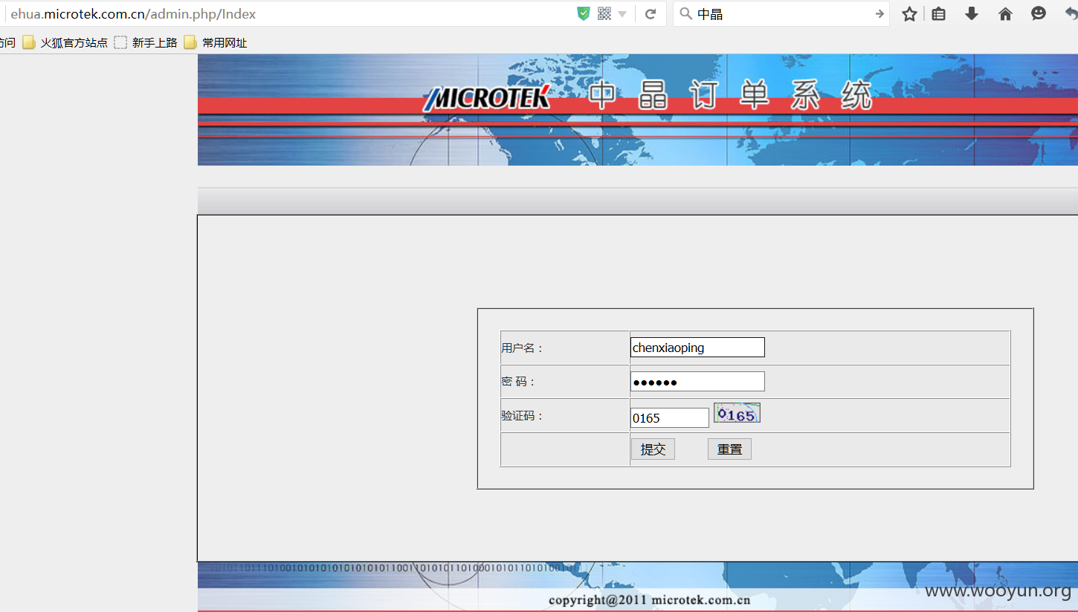Open the 新手上路 bookmark
Image resolution: width=1078 pixels, height=612 pixels.
[x=146, y=42]
